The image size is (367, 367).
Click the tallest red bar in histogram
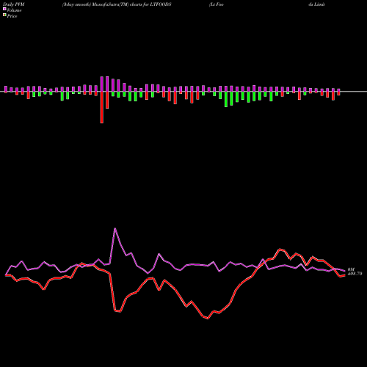point(102,107)
